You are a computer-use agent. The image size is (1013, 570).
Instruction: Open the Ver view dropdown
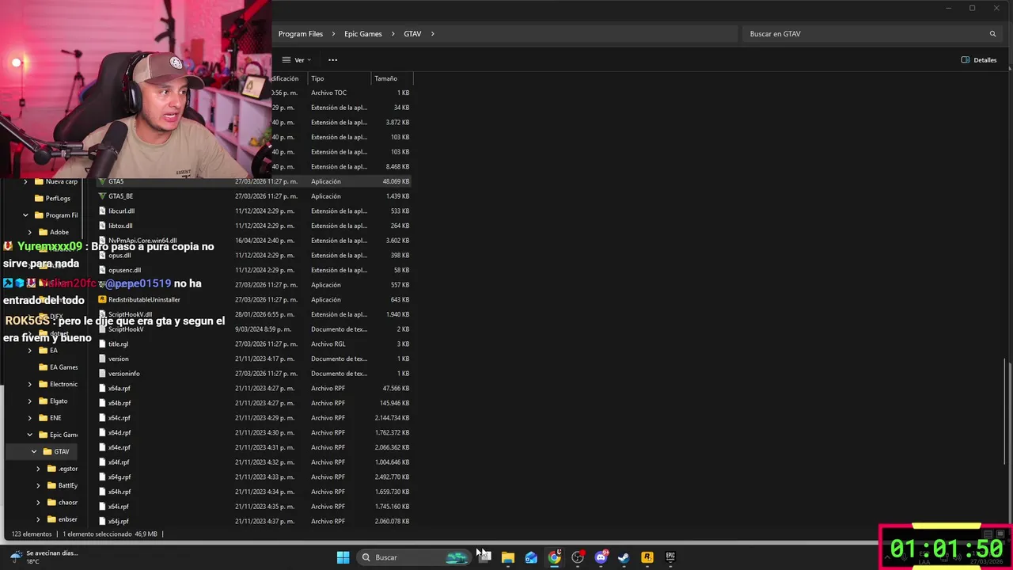[297, 60]
